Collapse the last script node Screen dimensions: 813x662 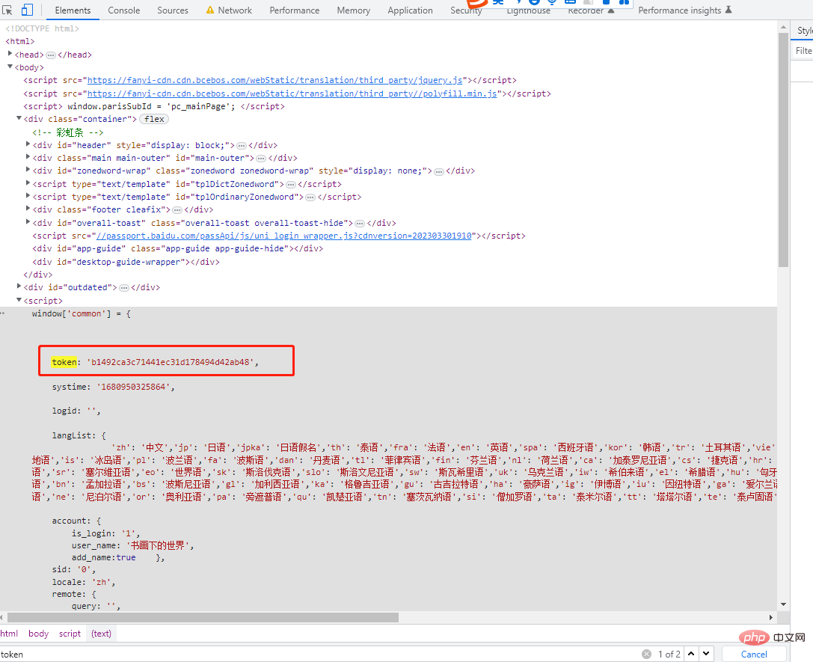(19, 300)
